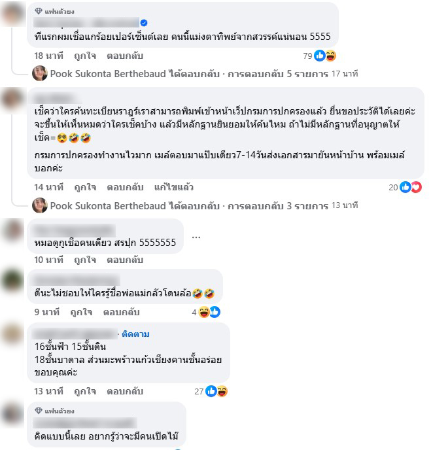Click the top fan diamond badge on the first comment

point(39,11)
